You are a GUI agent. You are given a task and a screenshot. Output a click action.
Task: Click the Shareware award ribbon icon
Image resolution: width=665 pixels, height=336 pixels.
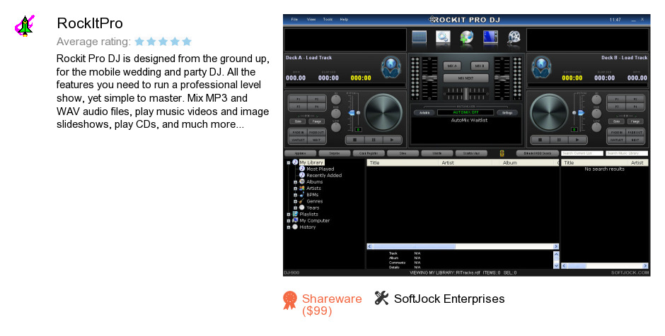290,301
